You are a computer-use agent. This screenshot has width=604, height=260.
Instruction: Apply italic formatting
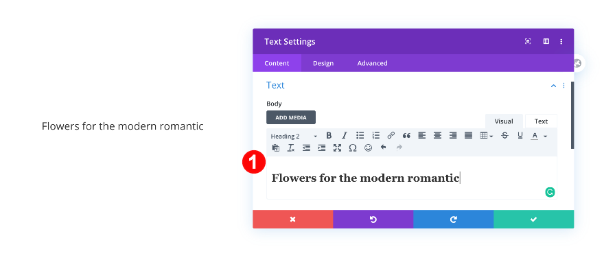pyautogui.click(x=345, y=136)
